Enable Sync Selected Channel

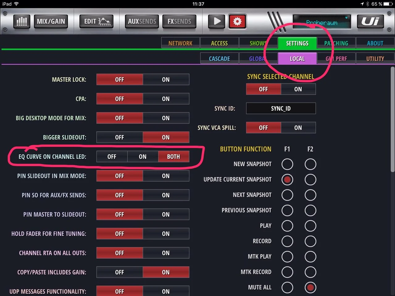[298, 89]
